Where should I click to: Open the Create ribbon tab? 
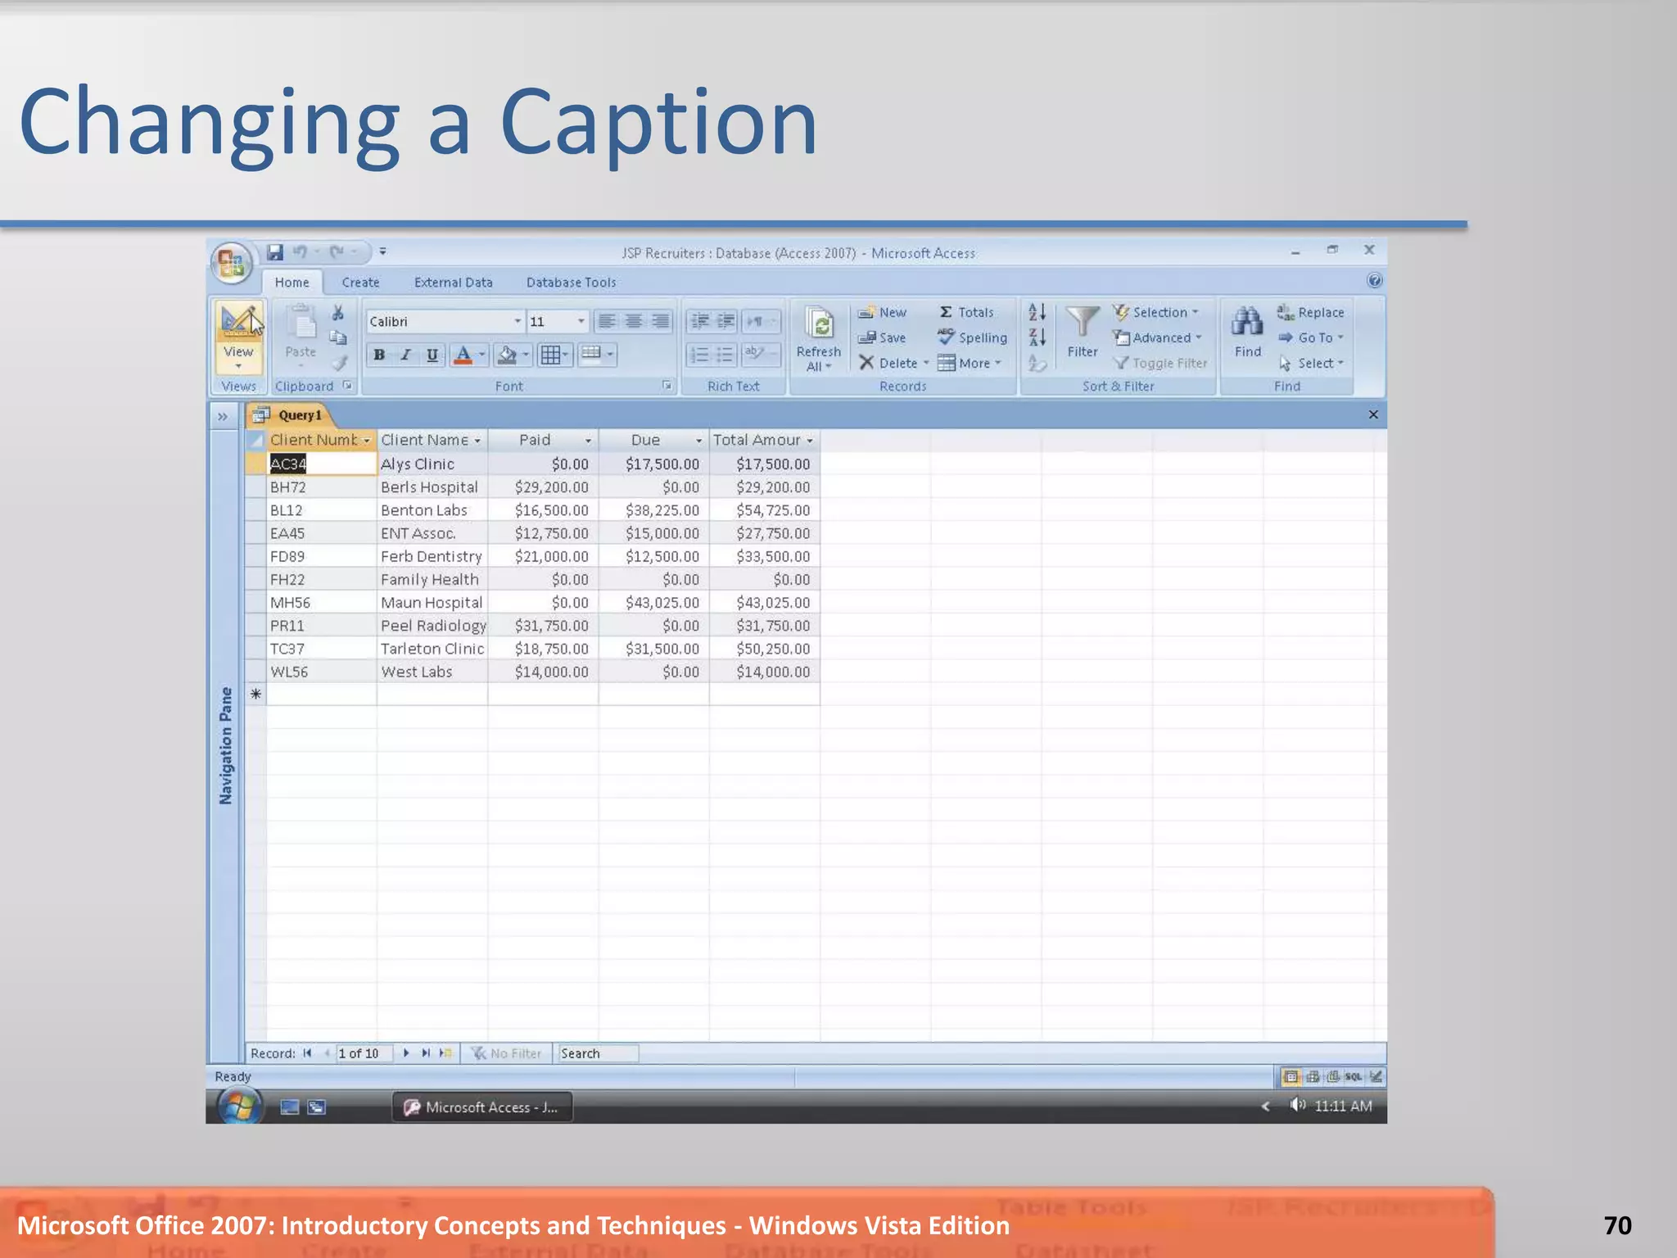click(360, 283)
